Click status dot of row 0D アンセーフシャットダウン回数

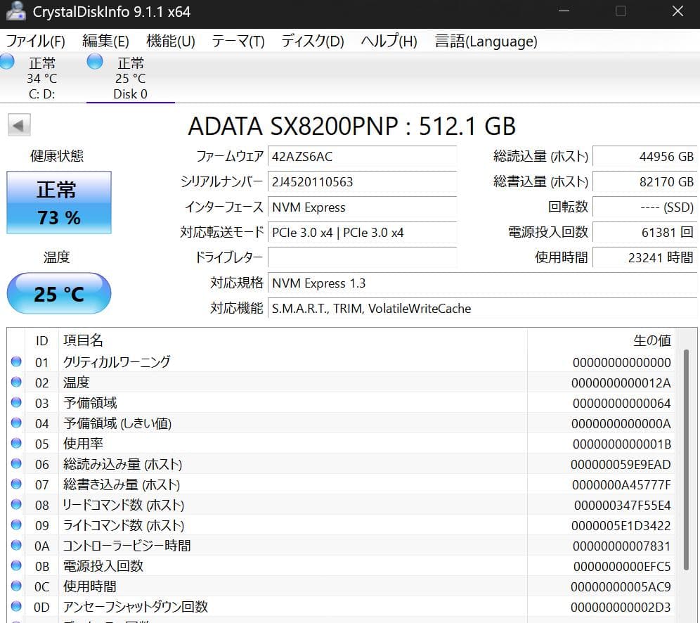(17, 606)
